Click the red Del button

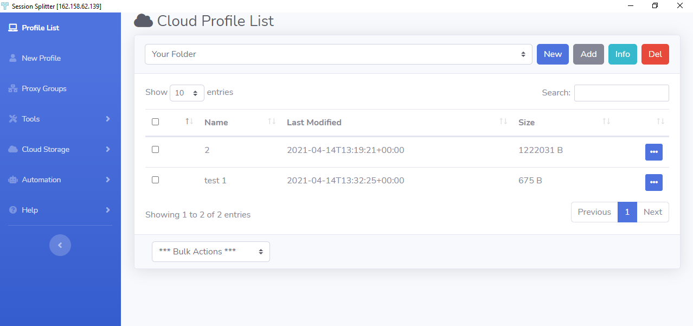(655, 54)
